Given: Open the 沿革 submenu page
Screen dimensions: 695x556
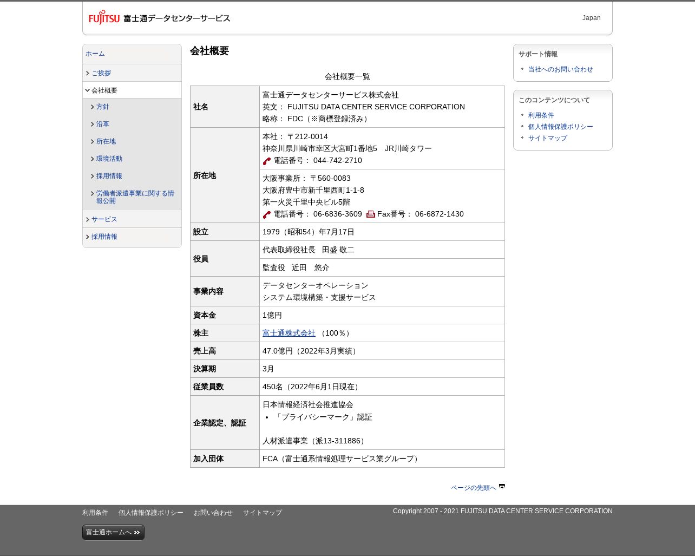Looking at the screenshot, I should tap(103, 124).
